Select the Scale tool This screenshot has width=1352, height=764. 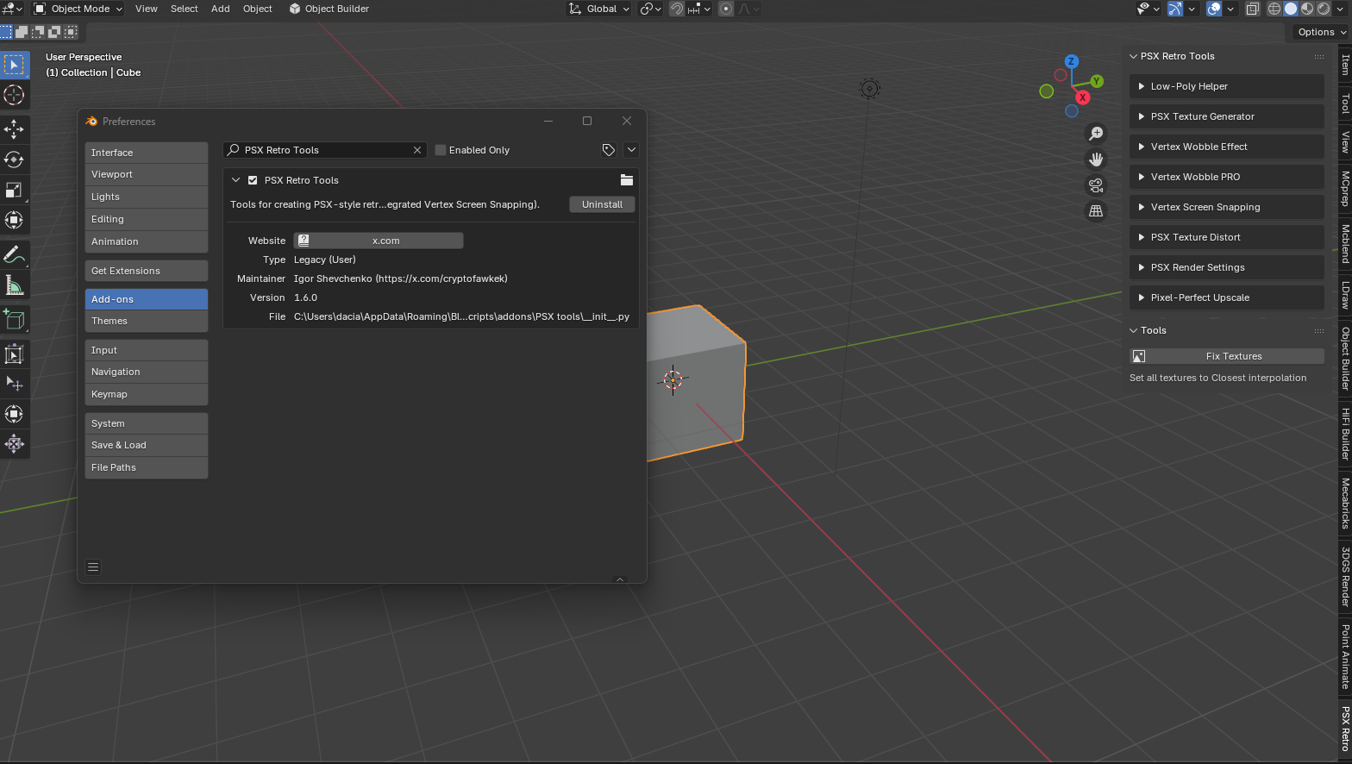(14, 190)
